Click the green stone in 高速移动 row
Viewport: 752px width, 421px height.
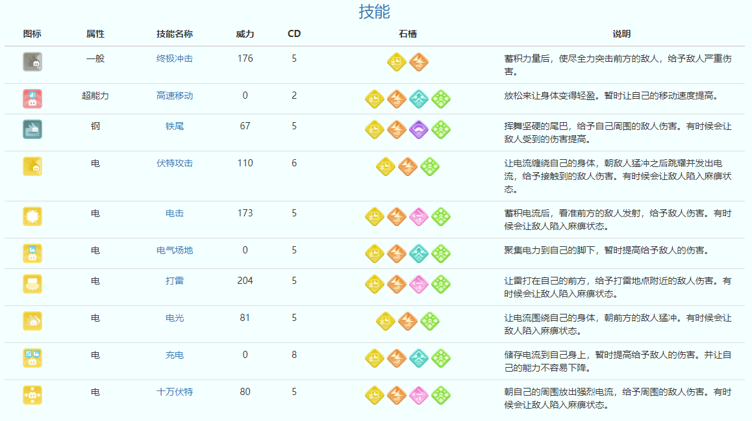point(441,99)
